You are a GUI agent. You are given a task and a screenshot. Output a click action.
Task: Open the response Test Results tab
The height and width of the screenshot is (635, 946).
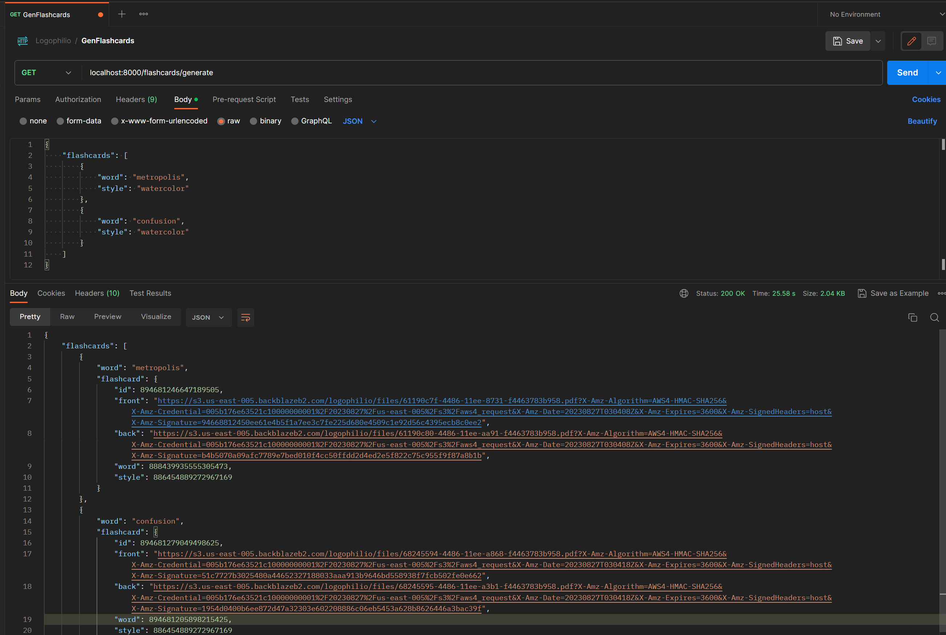tap(150, 293)
